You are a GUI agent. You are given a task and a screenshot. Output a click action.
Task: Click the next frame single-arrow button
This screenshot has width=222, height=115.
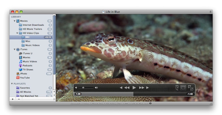click(x=148, y=88)
